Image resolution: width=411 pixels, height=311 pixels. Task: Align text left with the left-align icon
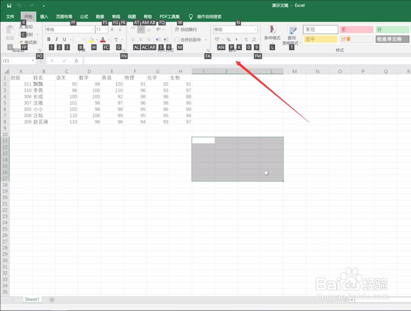133,40
